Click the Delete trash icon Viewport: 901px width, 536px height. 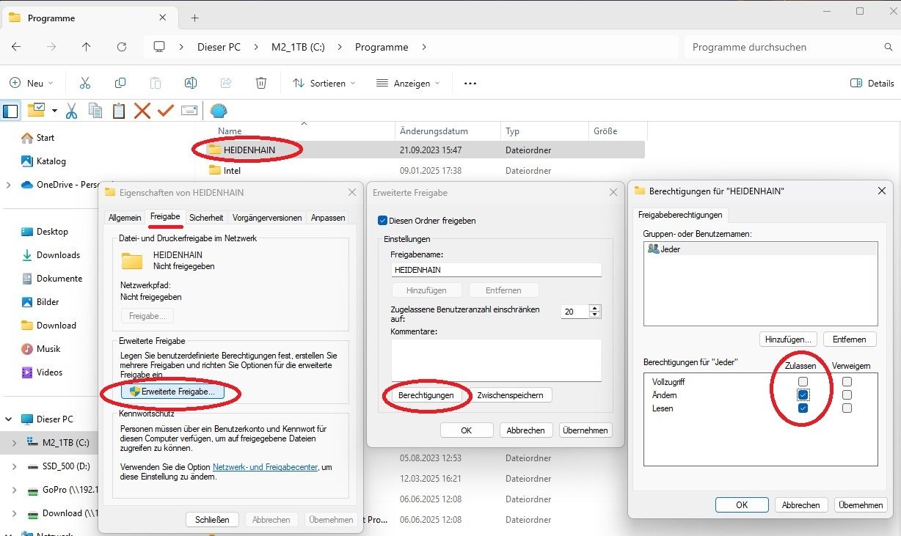pyautogui.click(x=261, y=83)
